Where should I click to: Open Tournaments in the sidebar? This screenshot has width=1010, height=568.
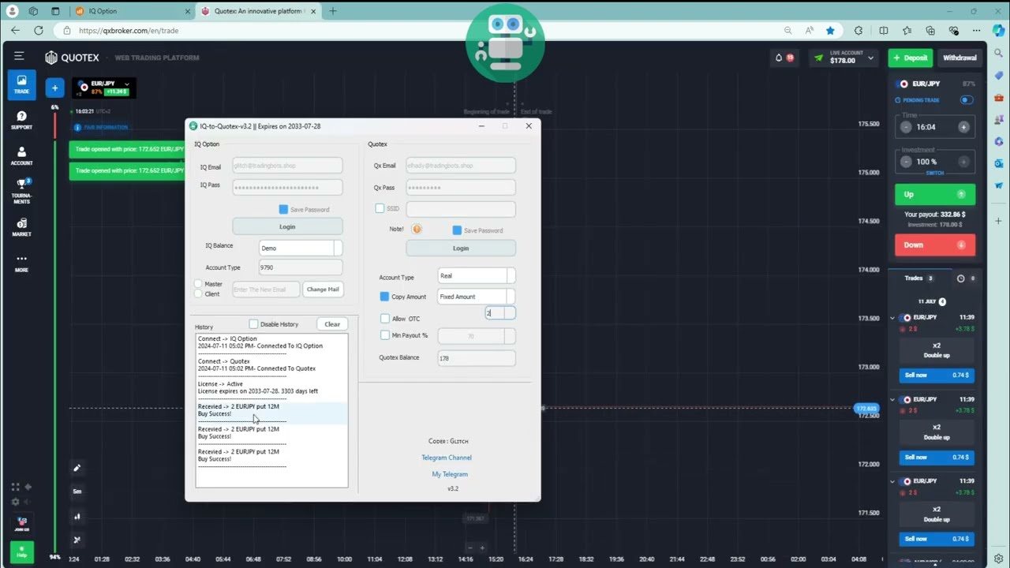pyautogui.click(x=21, y=190)
